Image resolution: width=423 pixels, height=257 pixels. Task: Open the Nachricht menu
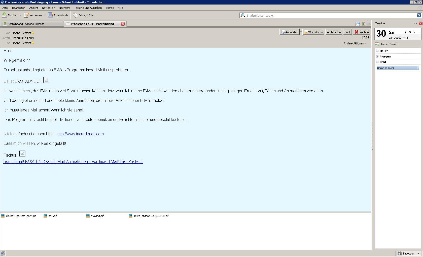64,8
